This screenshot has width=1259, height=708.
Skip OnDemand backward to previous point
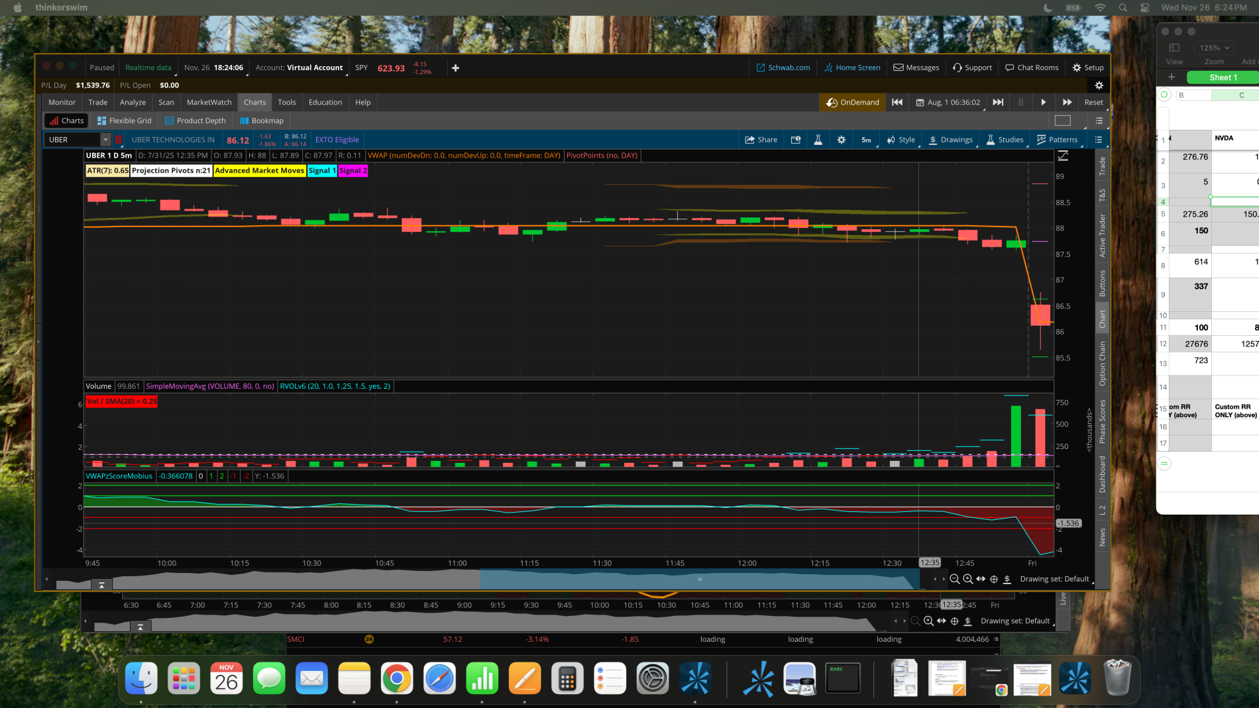(x=897, y=102)
